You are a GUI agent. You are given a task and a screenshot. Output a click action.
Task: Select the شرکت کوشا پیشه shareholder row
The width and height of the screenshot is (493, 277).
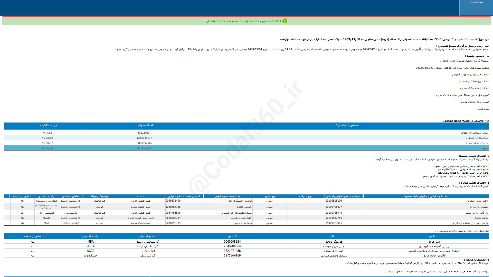pyautogui.click(x=246, y=143)
